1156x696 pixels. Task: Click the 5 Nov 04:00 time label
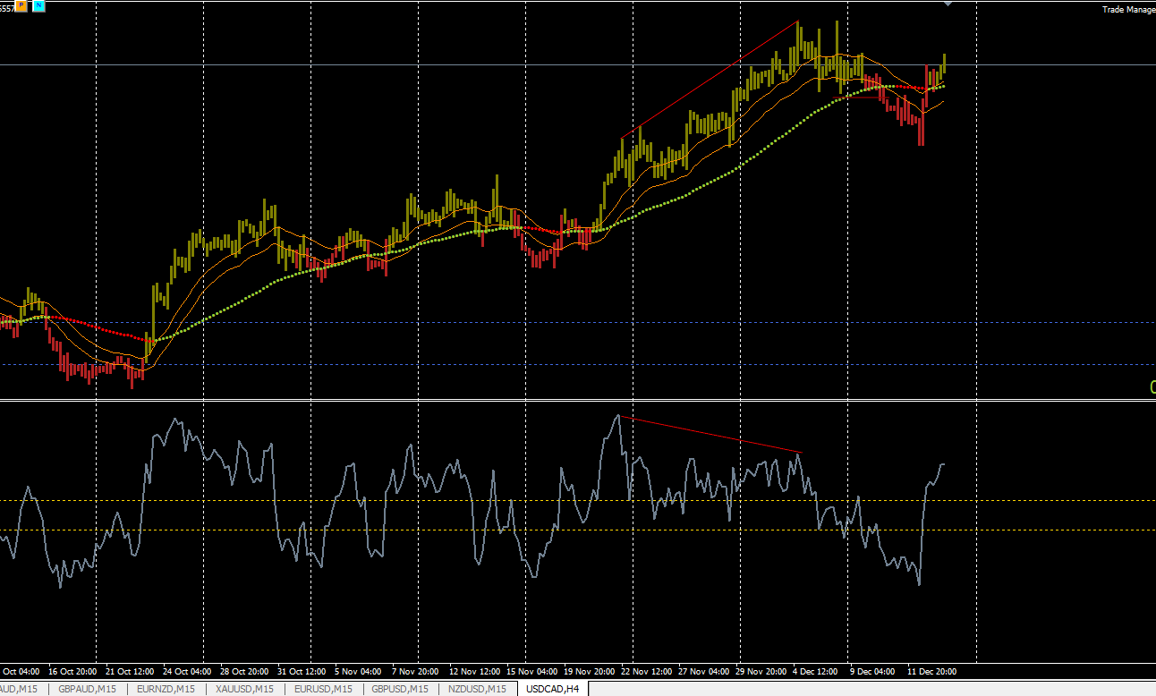pos(356,671)
